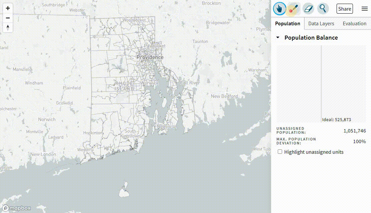The width and height of the screenshot is (371, 213).
Task: Open the hamburger menu
Action: coord(365,9)
